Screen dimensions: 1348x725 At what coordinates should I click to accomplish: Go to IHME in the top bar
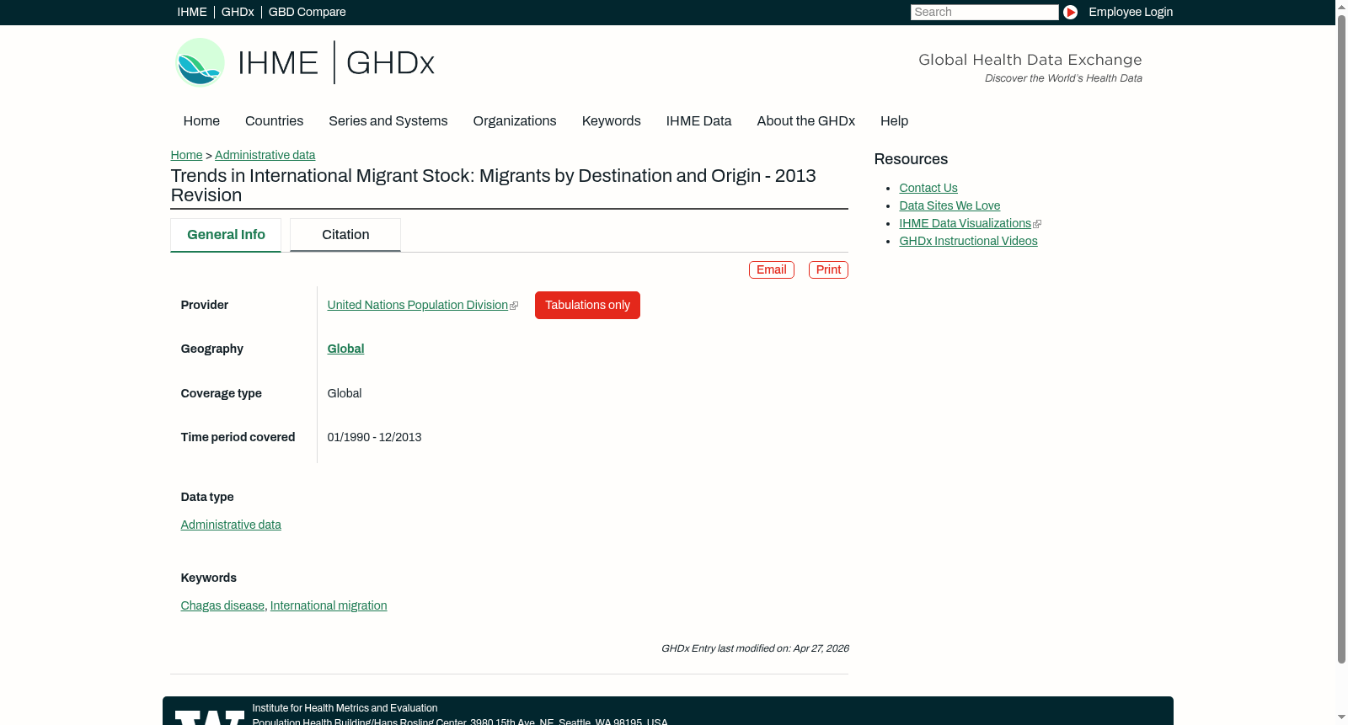click(192, 12)
